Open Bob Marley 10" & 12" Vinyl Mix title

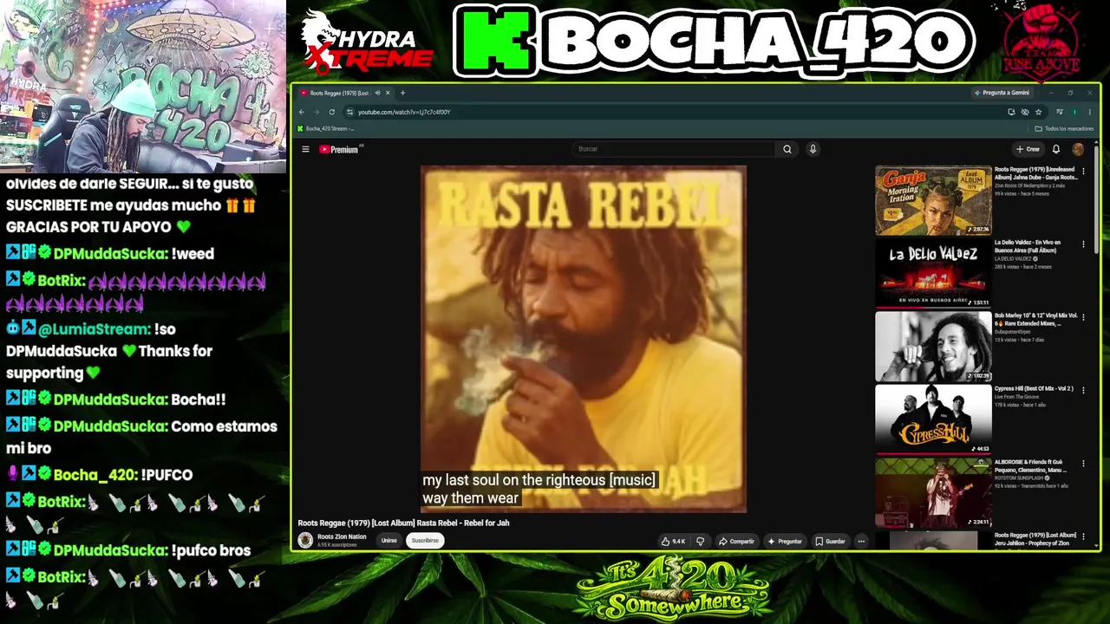1035,319
